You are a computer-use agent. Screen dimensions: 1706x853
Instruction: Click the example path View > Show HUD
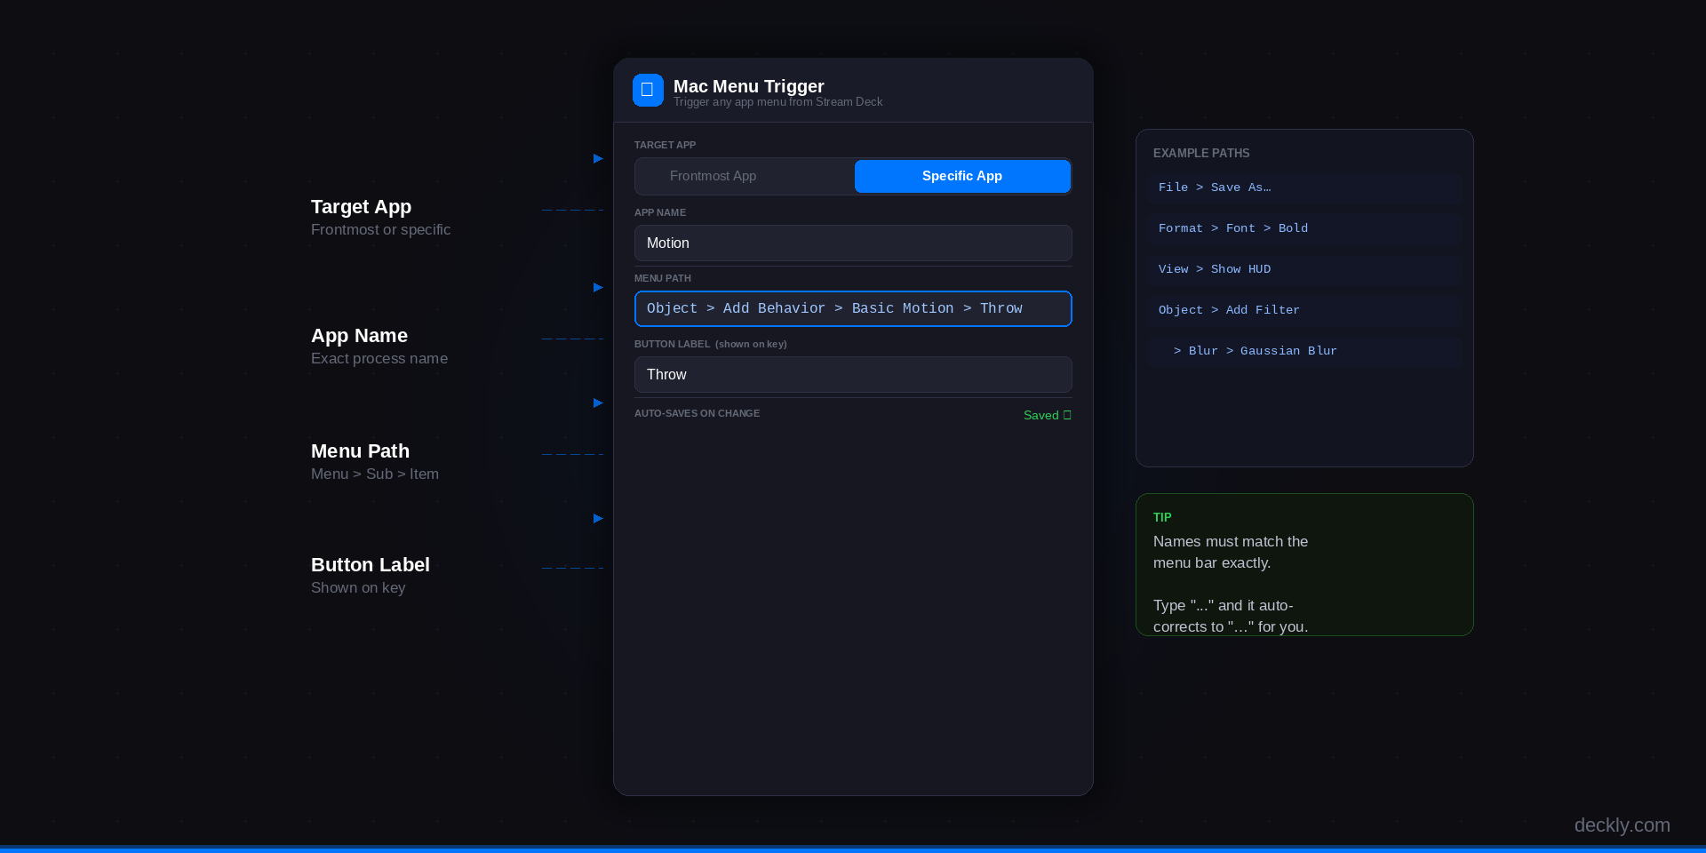[1303, 269]
